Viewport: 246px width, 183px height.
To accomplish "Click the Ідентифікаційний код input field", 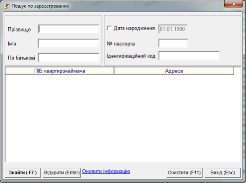I will click(x=189, y=55).
